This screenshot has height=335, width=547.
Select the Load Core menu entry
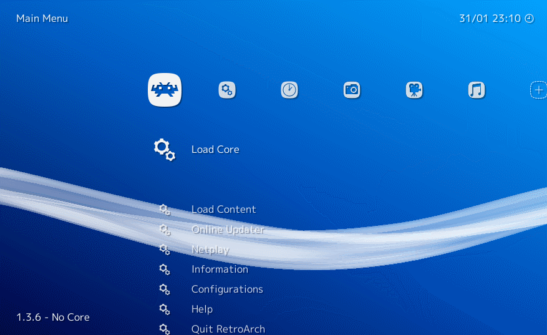(215, 149)
